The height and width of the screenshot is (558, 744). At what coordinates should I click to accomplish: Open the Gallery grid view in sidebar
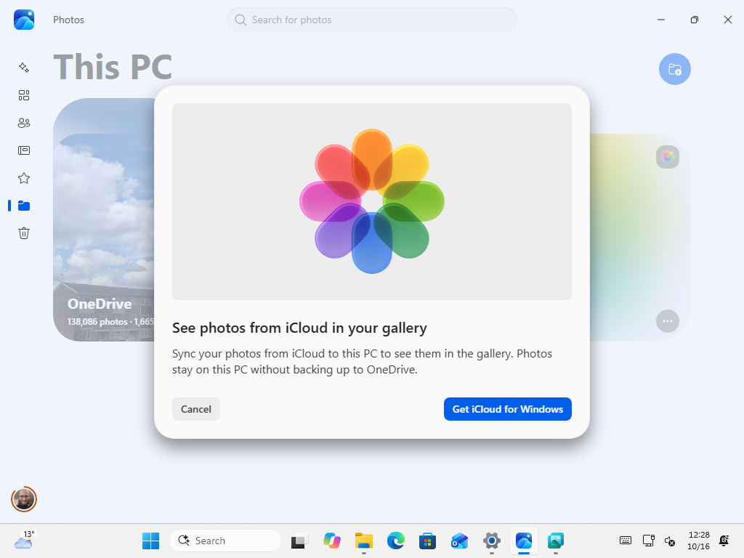click(x=24, y=95)
